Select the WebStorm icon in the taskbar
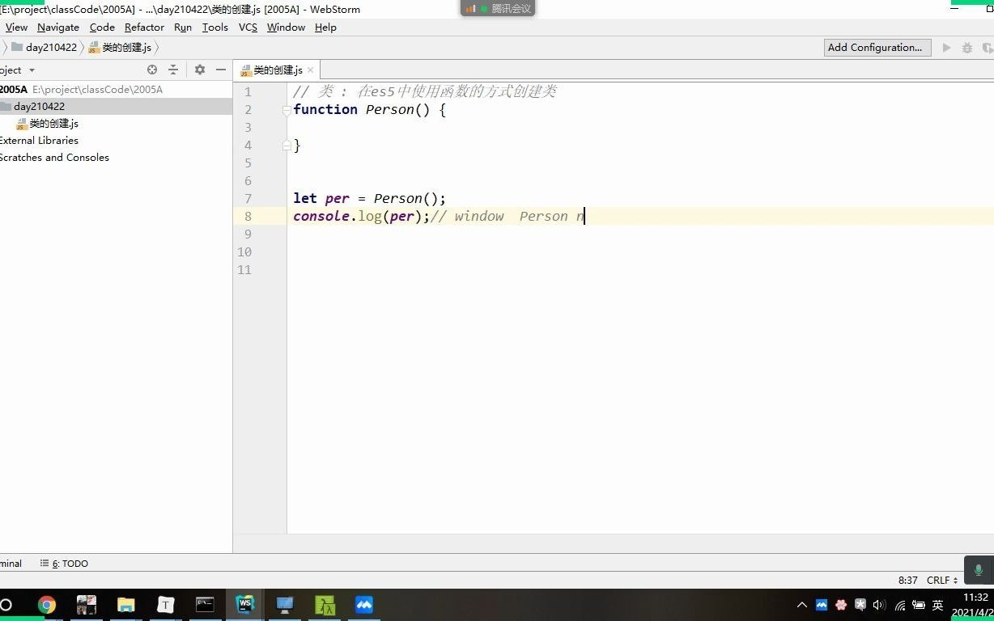994x621 pixels. point(244,604)
